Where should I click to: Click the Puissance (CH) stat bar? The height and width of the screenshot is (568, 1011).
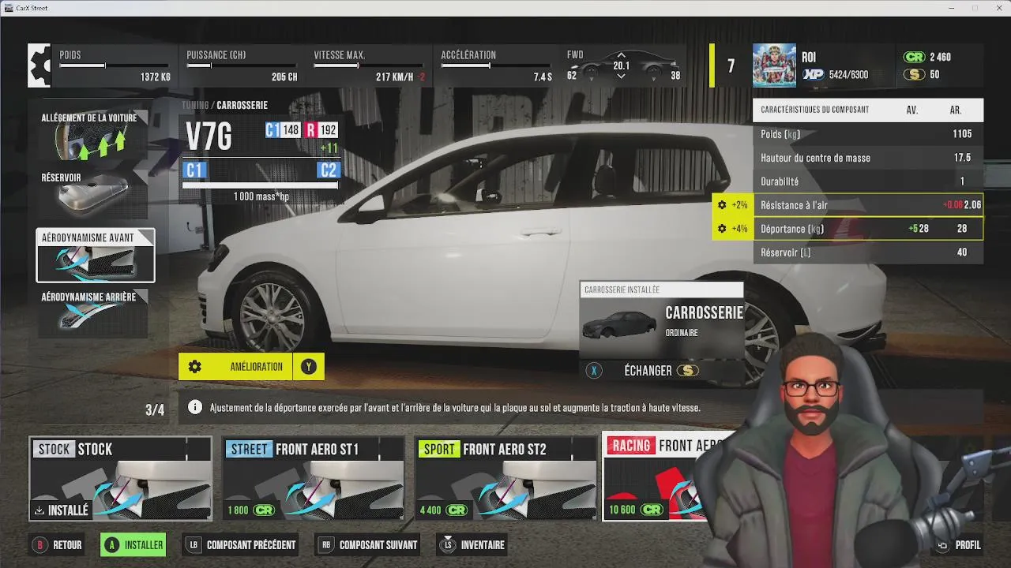pos(242,65)
